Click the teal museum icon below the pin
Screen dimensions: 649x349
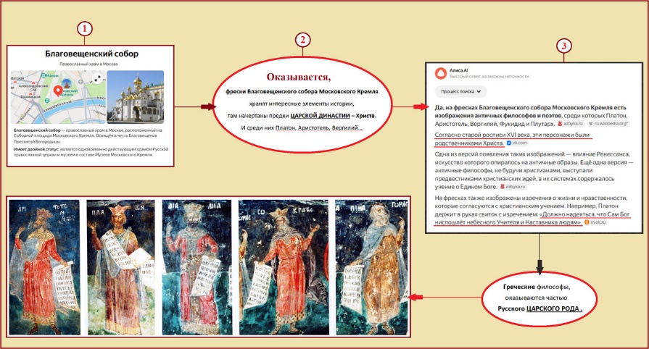coord(47,101)
